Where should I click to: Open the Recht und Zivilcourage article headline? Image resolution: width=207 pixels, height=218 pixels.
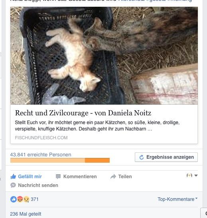point(83,113)
